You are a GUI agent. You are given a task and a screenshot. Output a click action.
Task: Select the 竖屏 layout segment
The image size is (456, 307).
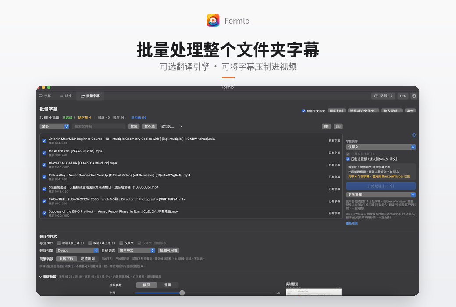(168, 285)
